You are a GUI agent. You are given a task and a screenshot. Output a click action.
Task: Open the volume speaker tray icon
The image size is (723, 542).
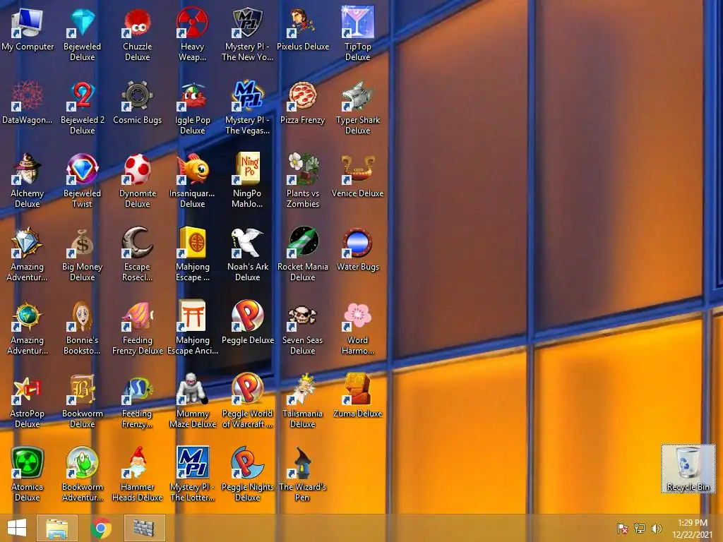[x=656, y=528]
